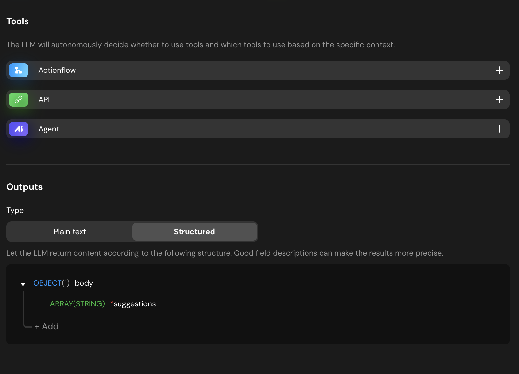
Task: Click the Outputs section heading
Action: [25, 187]
